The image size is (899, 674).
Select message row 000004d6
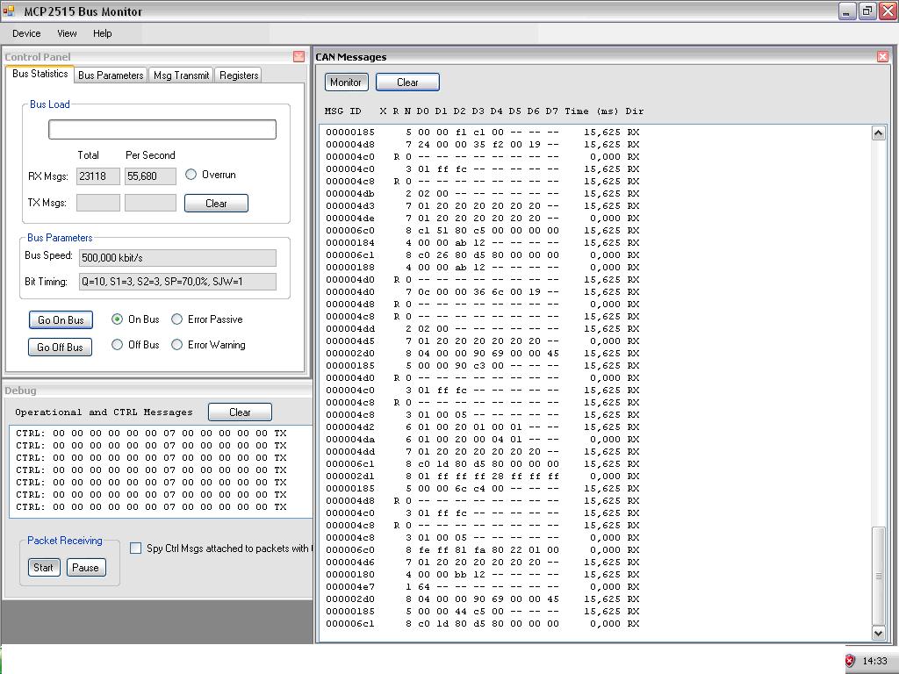483,563
